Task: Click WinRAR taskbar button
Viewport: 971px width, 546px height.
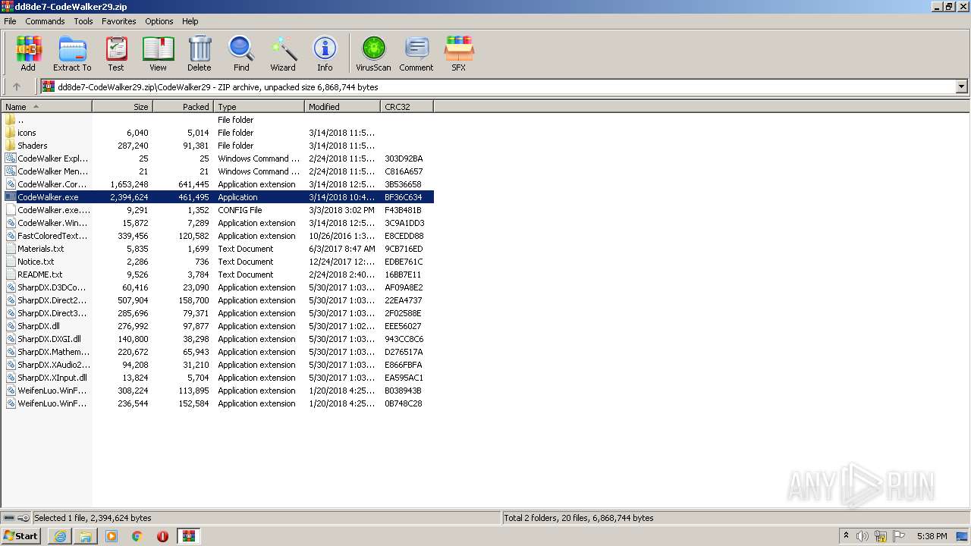Action: [x=189, y=536]
